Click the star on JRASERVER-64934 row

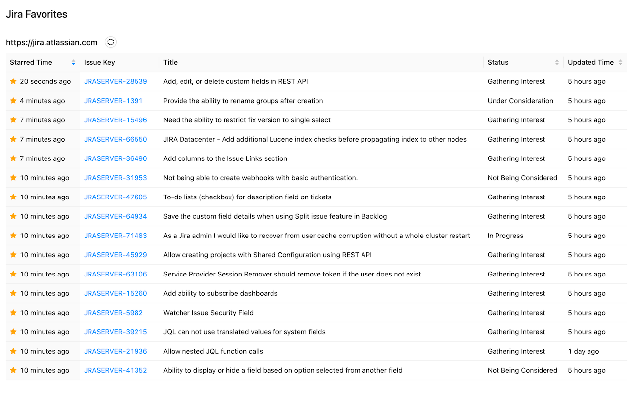[x=13, y=216]
